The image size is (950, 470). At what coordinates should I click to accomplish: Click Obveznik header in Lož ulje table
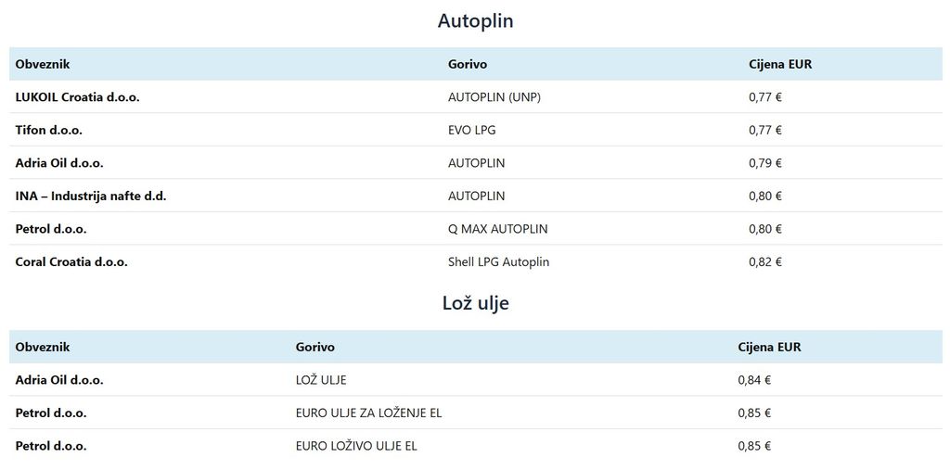(43, 347)
